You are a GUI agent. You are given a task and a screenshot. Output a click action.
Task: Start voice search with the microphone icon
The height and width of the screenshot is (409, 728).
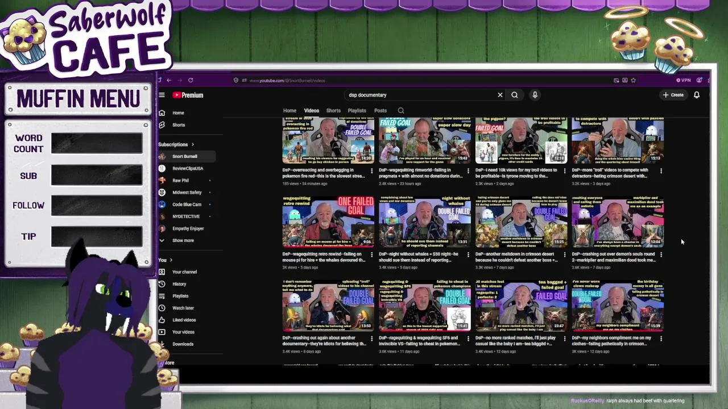535,95
